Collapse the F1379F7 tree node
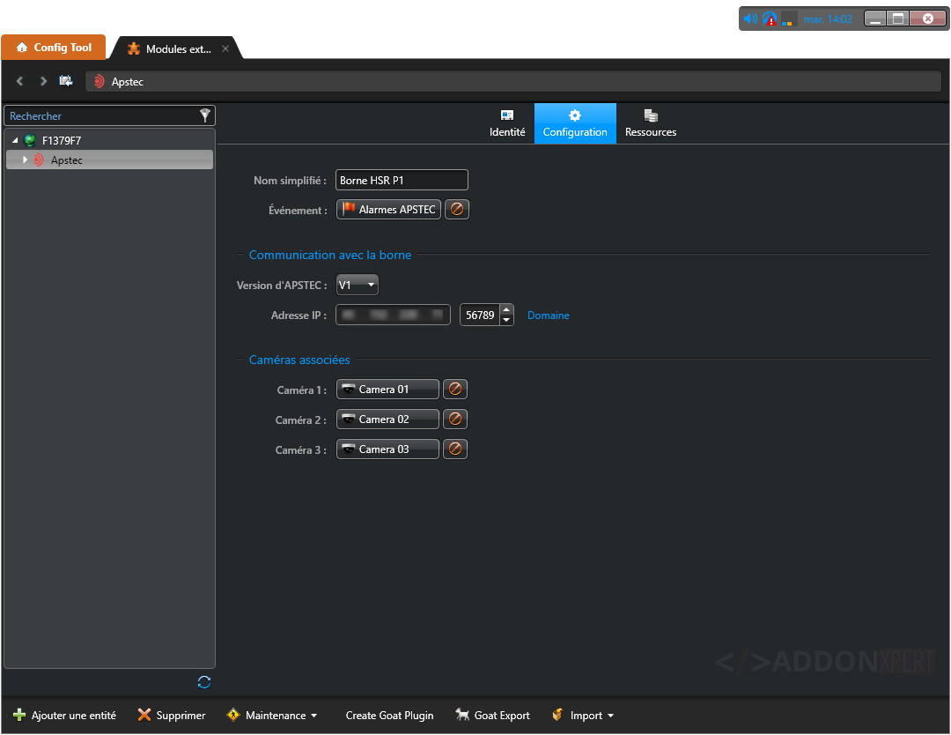 point(15,141)
